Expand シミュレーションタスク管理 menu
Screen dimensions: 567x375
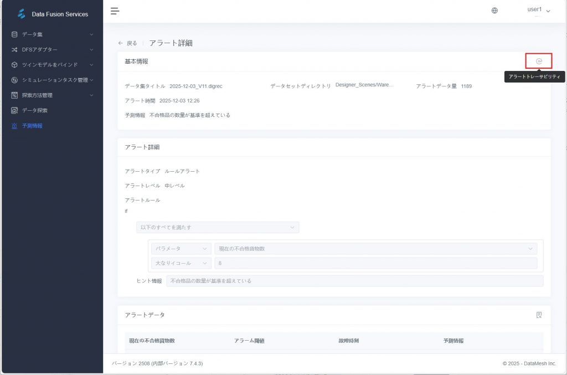[52, 80]
